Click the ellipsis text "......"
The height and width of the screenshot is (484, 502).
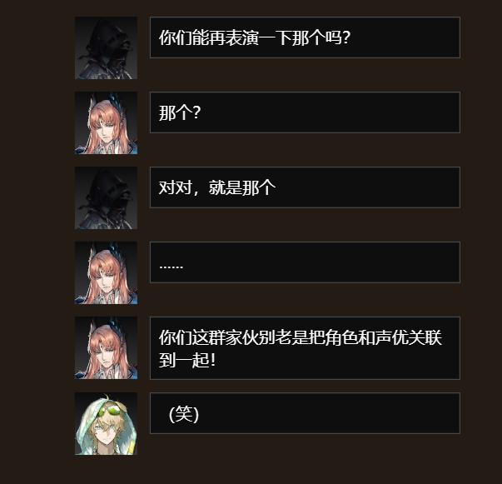(171, 267)
